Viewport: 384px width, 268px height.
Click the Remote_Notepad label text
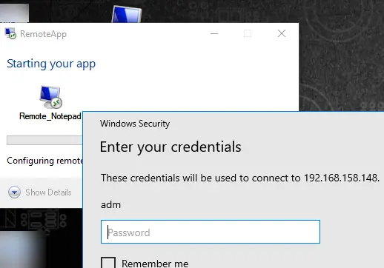pyautogui.click(x=50, y=116)
